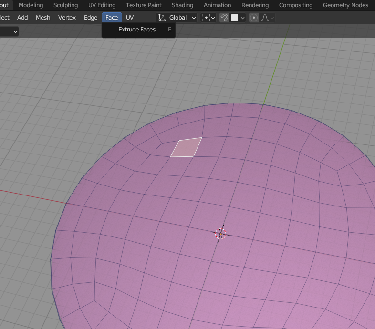
Task: Click the highlighted selected face on the sphere
Action: [x=186, y=147]
